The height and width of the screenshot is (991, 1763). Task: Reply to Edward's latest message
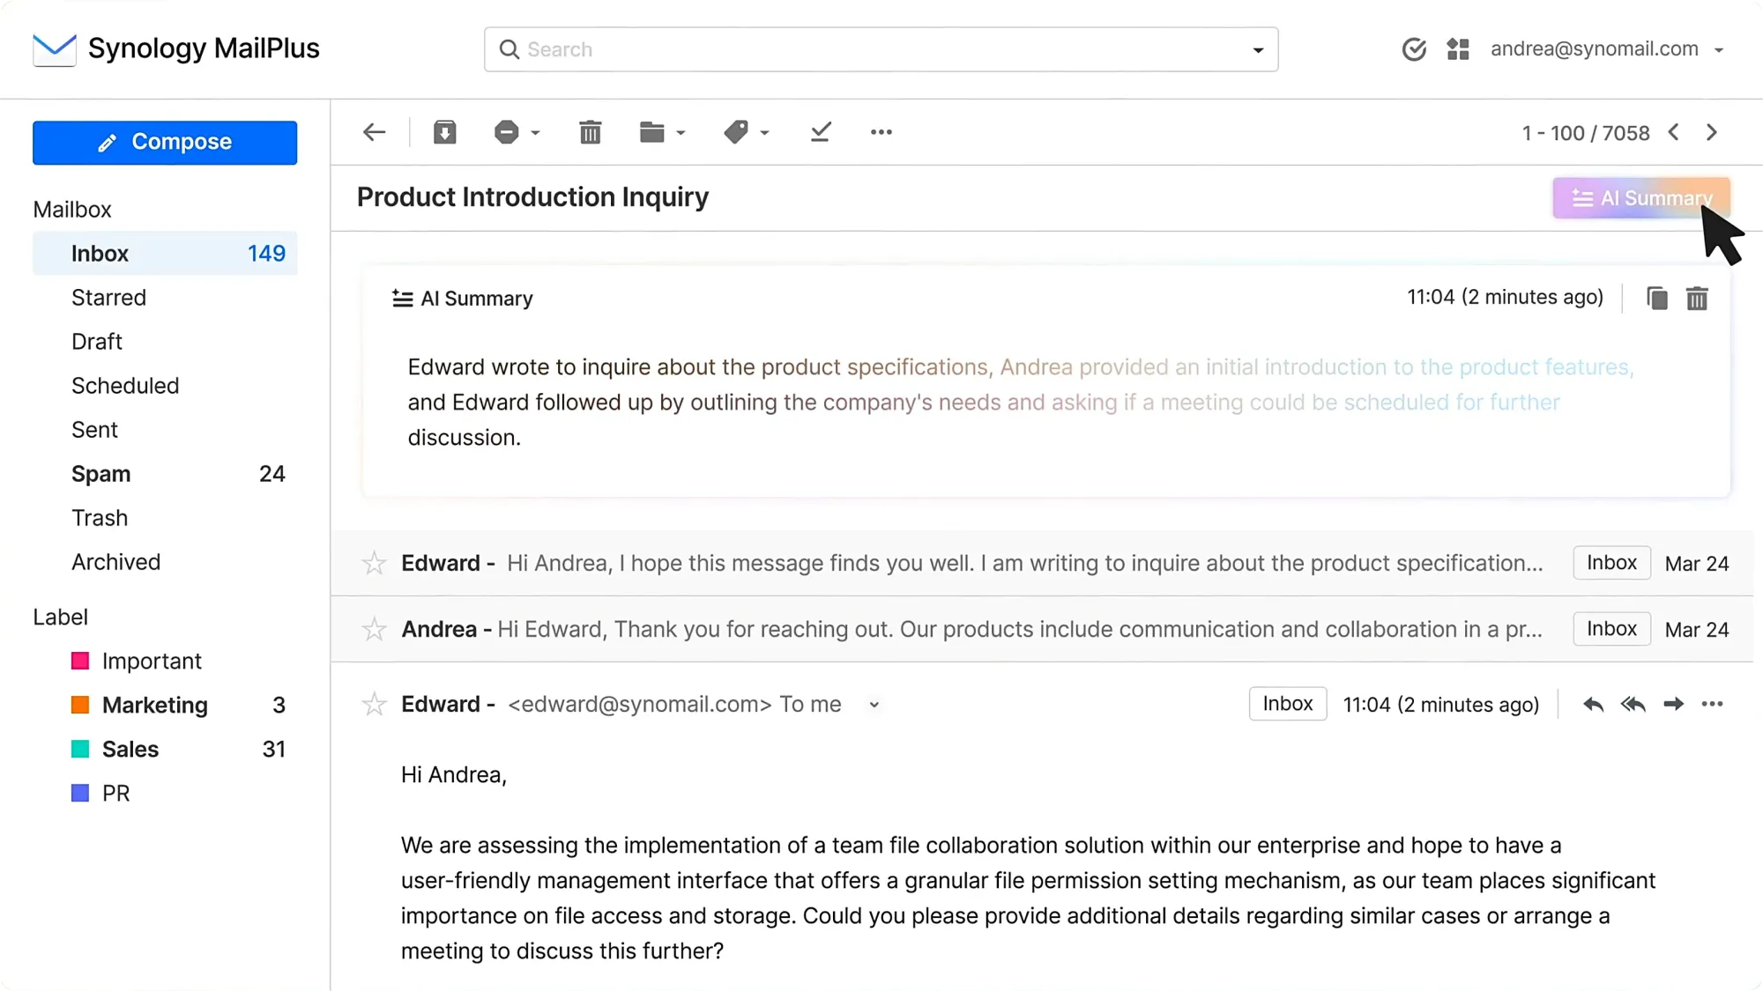pos(1593,704)
